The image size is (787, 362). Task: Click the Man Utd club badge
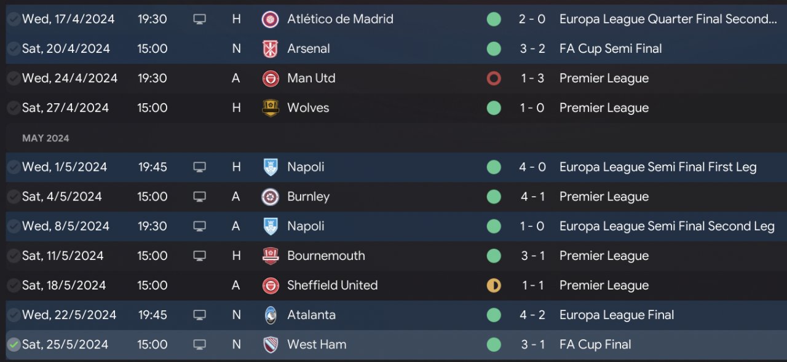270,78
